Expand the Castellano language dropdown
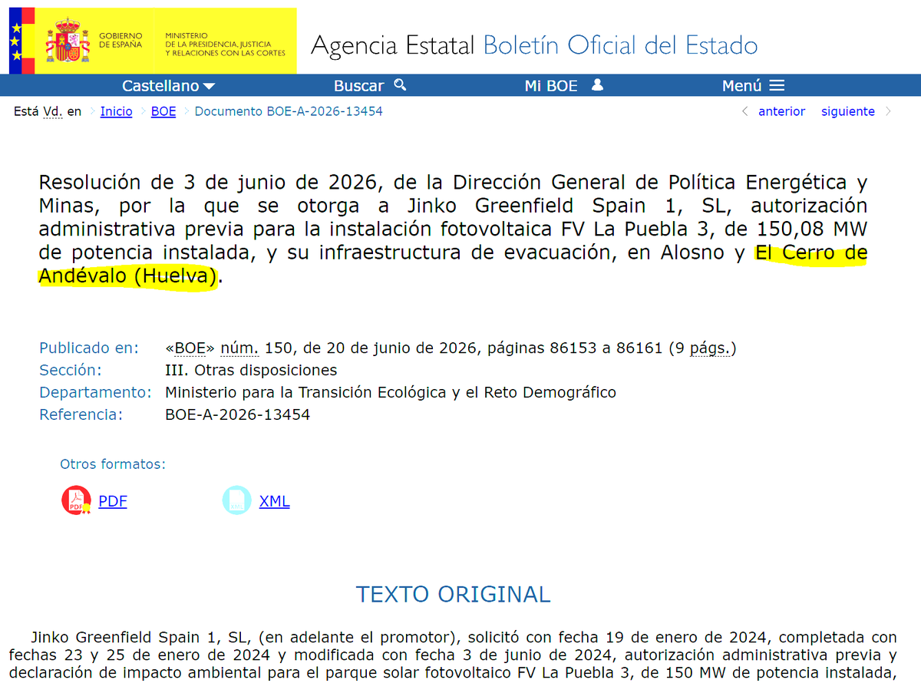This screenshot has width=921, height=683. pos(168,86)
